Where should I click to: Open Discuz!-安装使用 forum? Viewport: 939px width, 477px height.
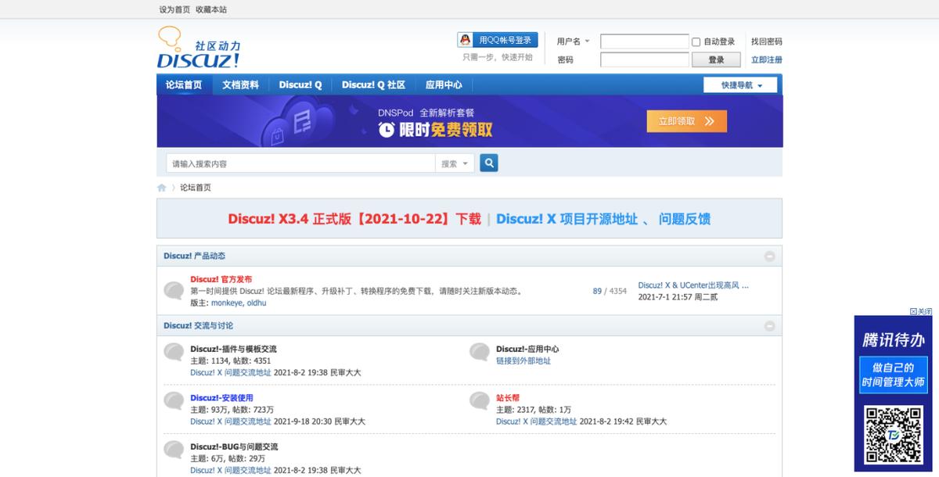[221, 397]
